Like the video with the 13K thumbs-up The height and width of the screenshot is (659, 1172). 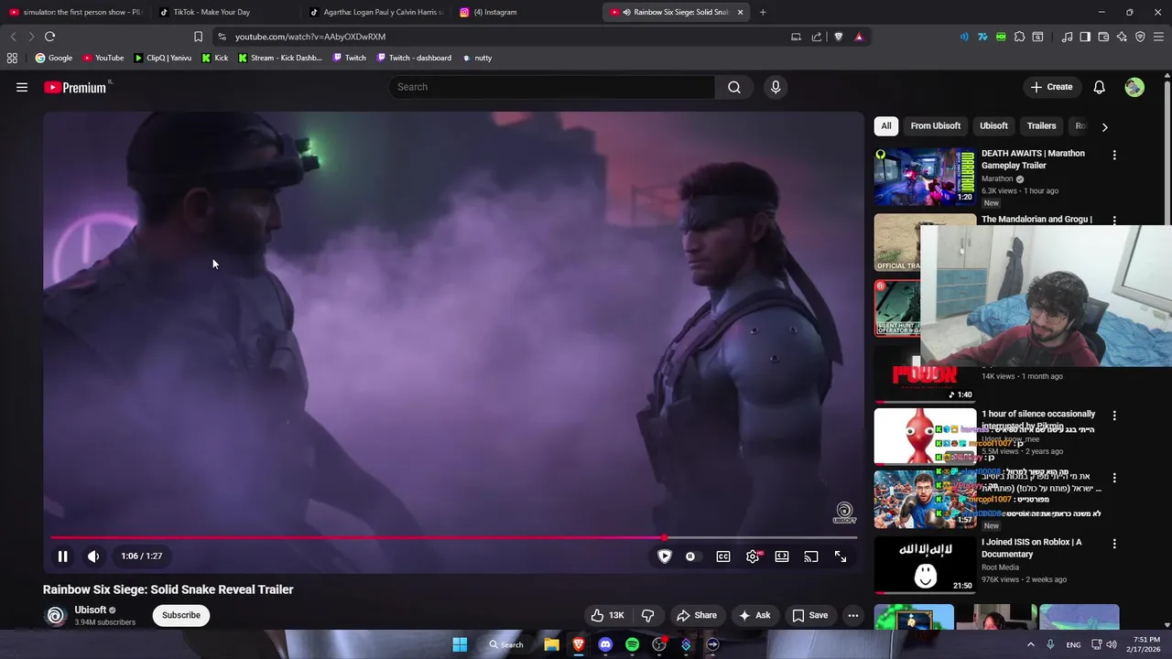607,615
